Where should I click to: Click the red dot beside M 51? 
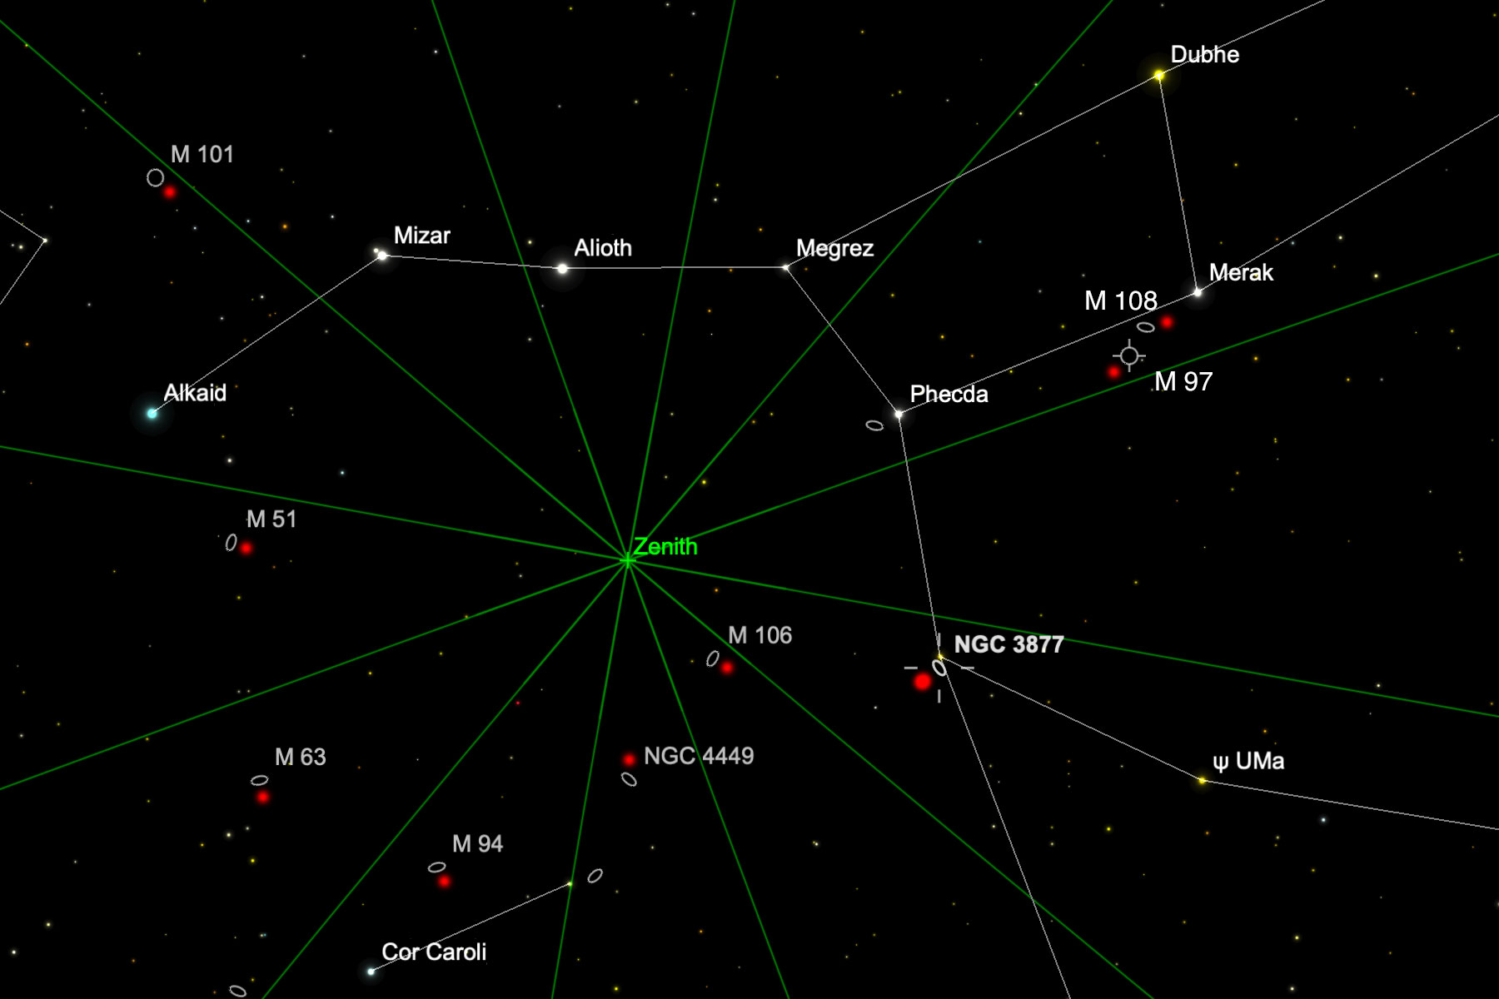246,548
